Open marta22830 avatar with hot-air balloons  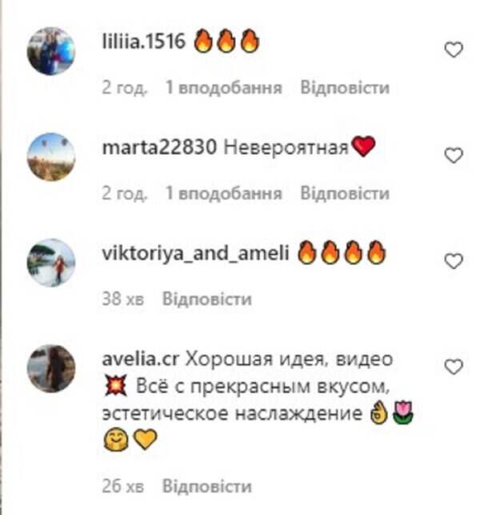click(x=51, y=157)
